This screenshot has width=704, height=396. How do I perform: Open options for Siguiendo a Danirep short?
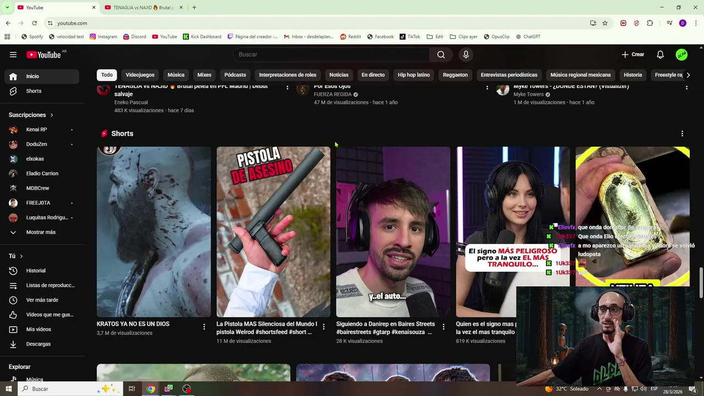[443, 327]
